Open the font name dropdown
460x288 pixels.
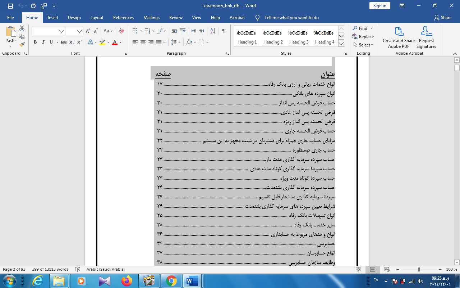(x=61, y=31)
